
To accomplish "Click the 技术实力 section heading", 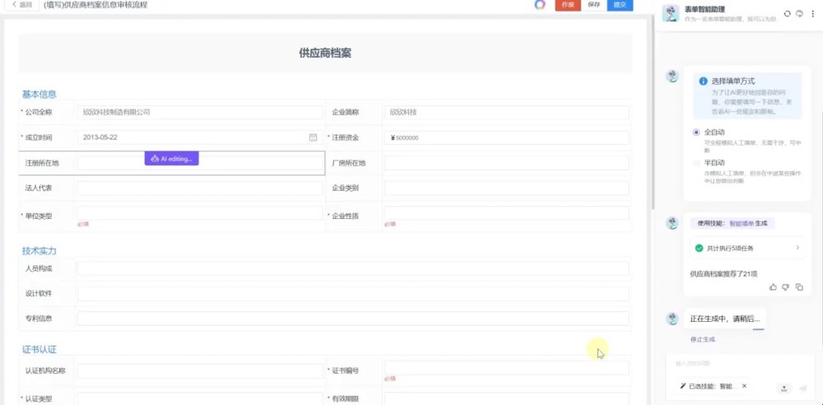I will point(39,250).
